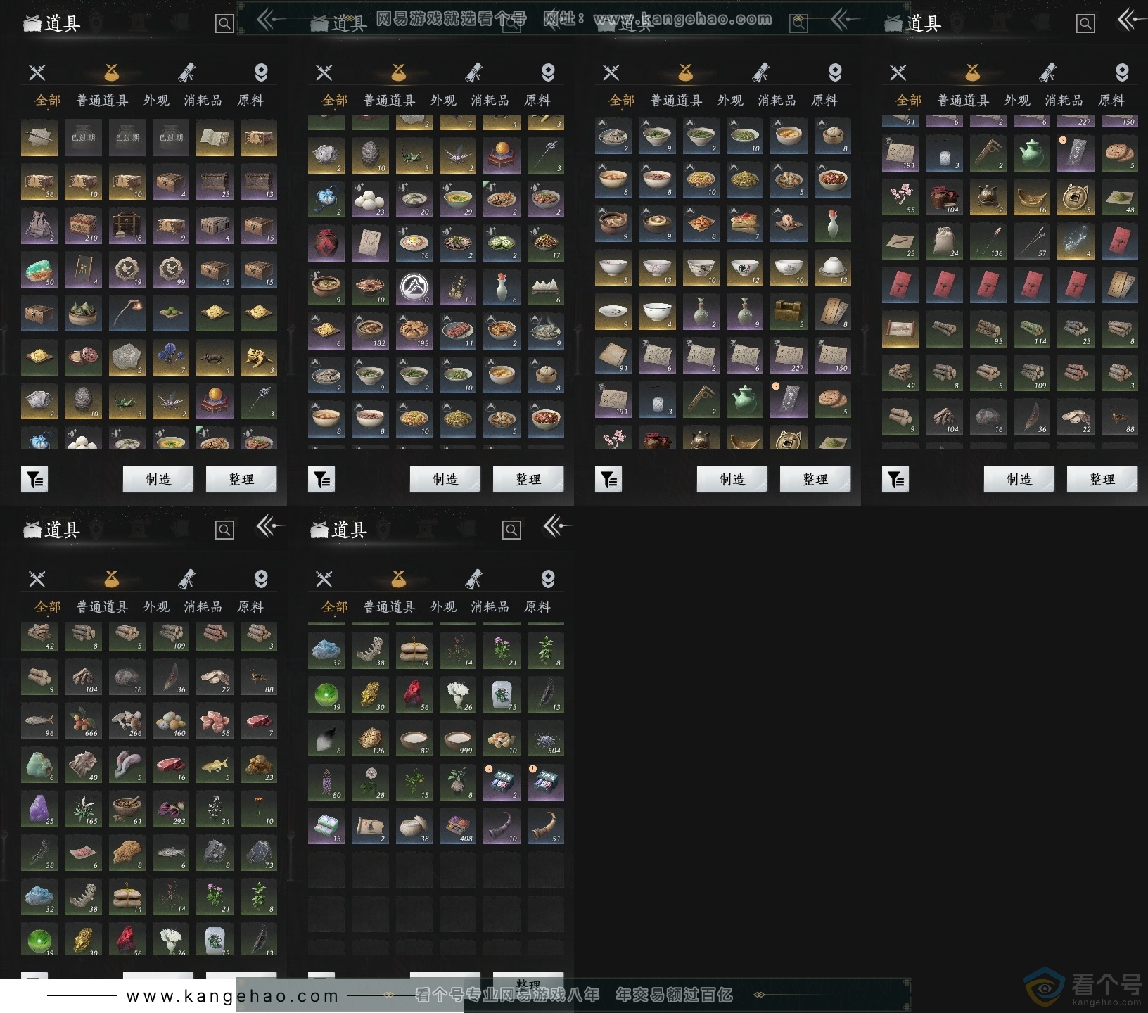Screen dimensions: 1148x1013
Task: Switch to 普通道具 tab in top-right panel
Action: (x=964, y=101)
